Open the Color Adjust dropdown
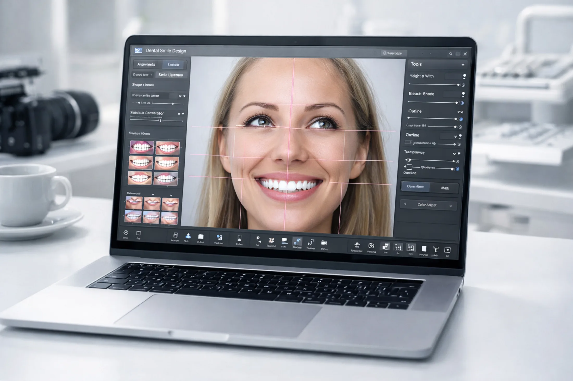 point(428,205)
